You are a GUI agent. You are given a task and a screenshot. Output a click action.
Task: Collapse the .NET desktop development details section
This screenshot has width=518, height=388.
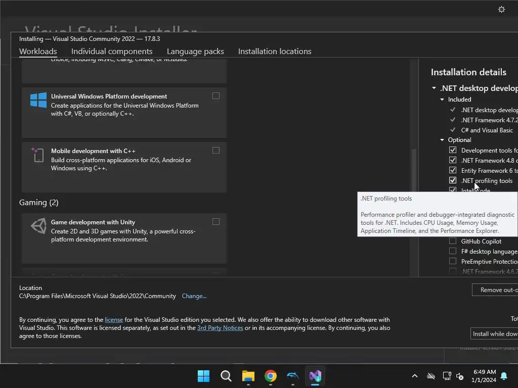point(434,88)
